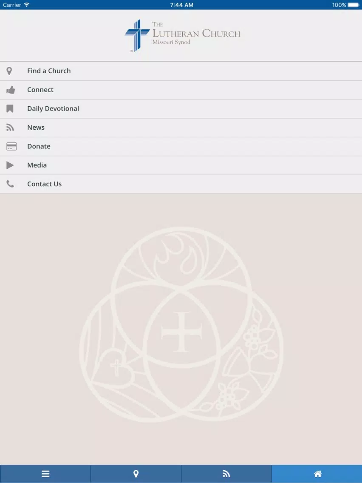Open the Find a Church menu item
This screenshot has height=483, width=362.
(181, 71)
